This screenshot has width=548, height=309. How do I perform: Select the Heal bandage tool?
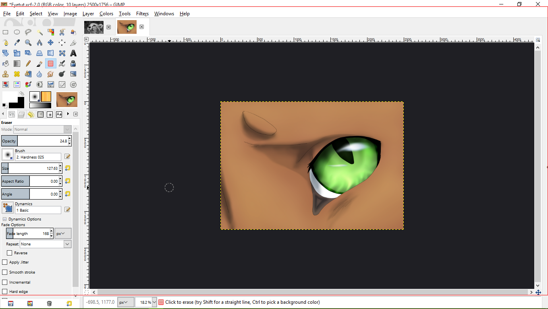17,74
